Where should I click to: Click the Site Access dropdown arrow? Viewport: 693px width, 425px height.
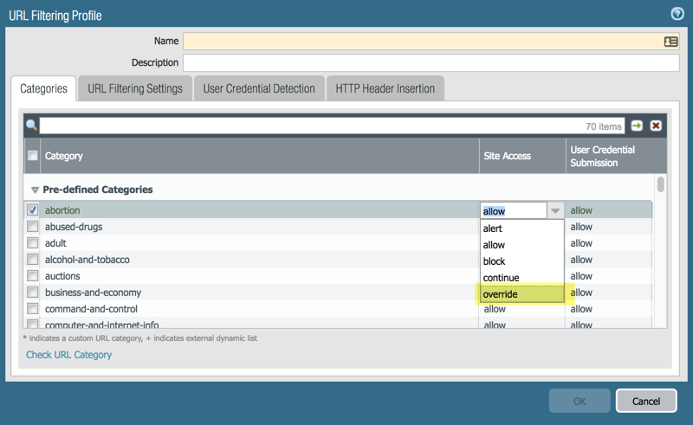pos(555,210)
